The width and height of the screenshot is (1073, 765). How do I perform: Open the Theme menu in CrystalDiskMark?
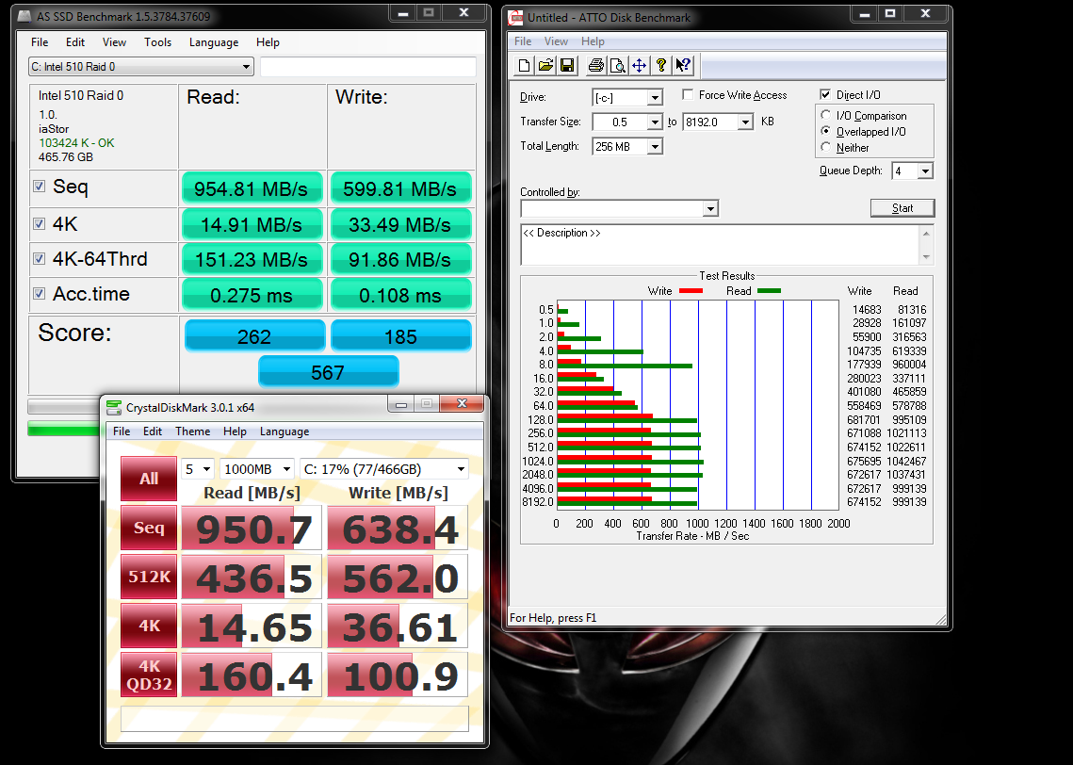(192, 431)
